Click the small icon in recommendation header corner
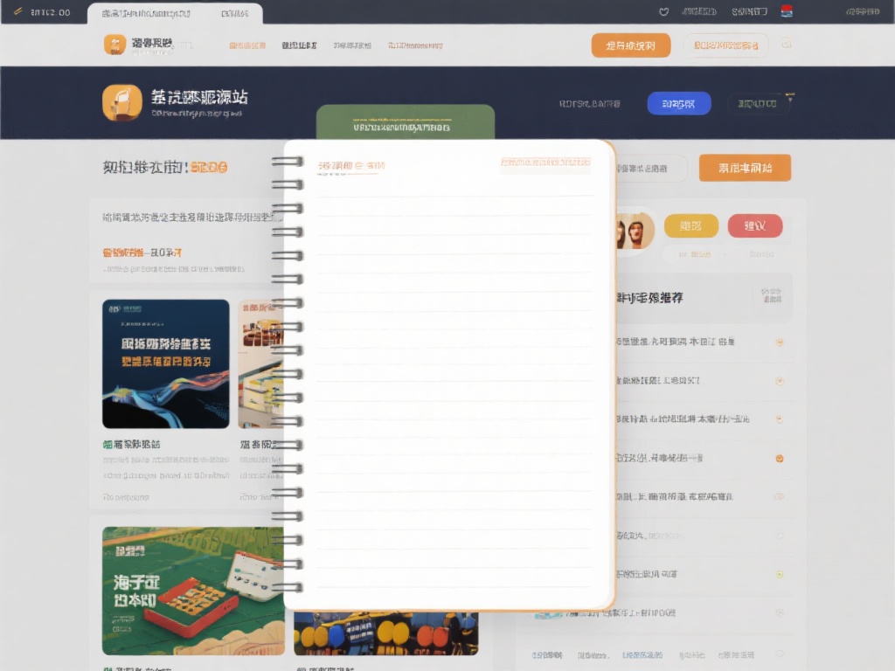The width and height of the screenshot is (895, 671). coord(770,296)
